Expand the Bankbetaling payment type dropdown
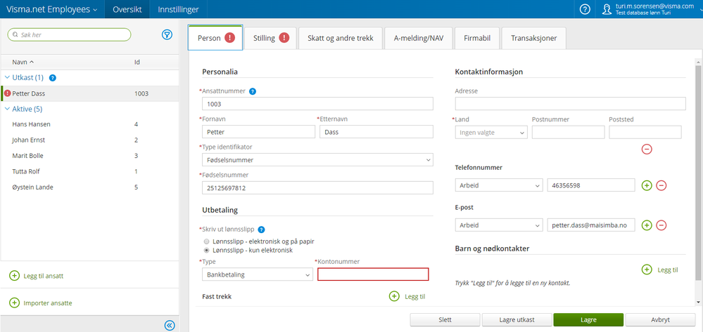This screenshot has width=703, height=332. 257,274
